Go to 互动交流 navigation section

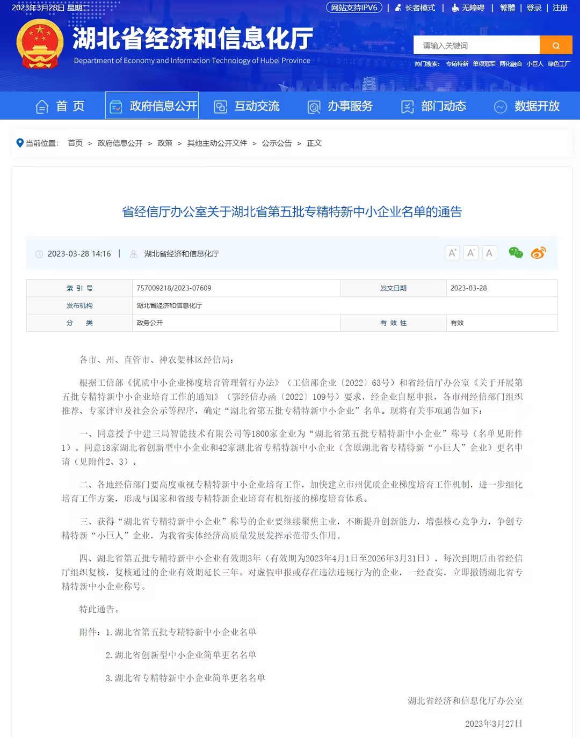coord(247,106)
